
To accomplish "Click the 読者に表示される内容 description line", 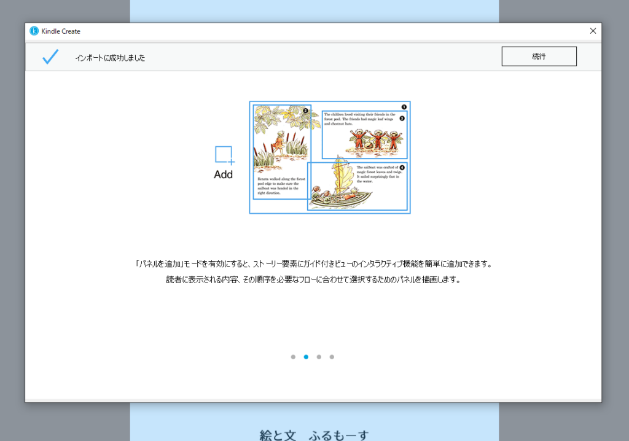I will (314, 279).
